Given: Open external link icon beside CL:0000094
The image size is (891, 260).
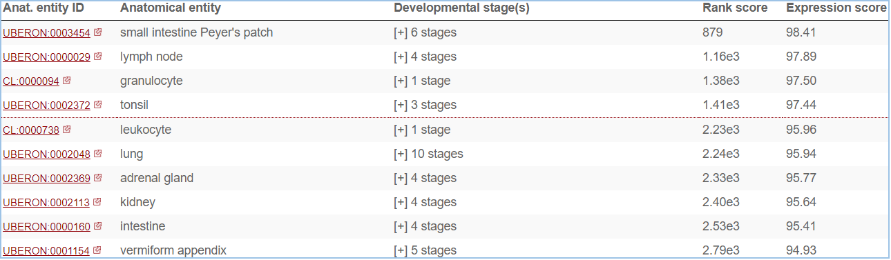Looking at the screenshot, I should pyautogui.click(x=67, y=81).
